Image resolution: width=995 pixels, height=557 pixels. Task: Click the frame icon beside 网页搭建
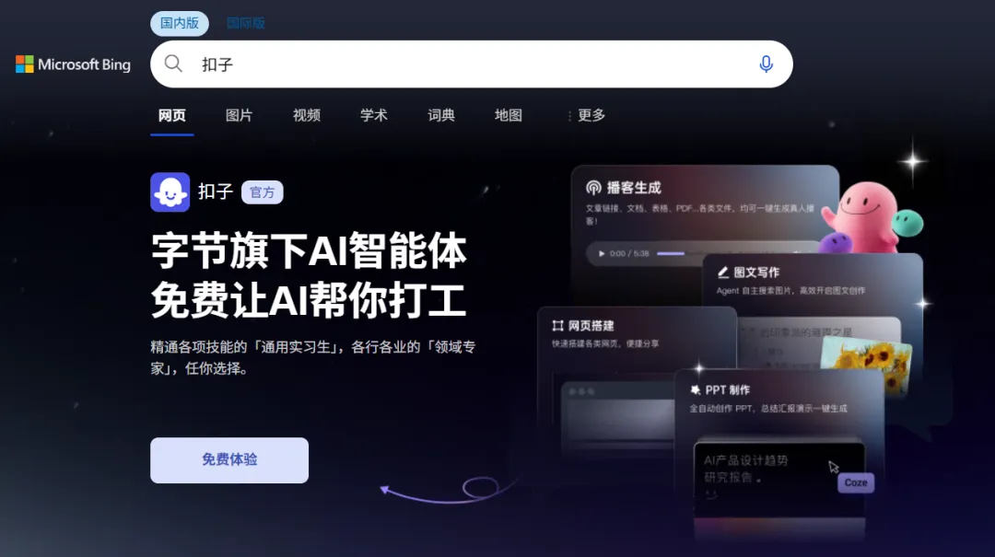[x=557, y=325]
